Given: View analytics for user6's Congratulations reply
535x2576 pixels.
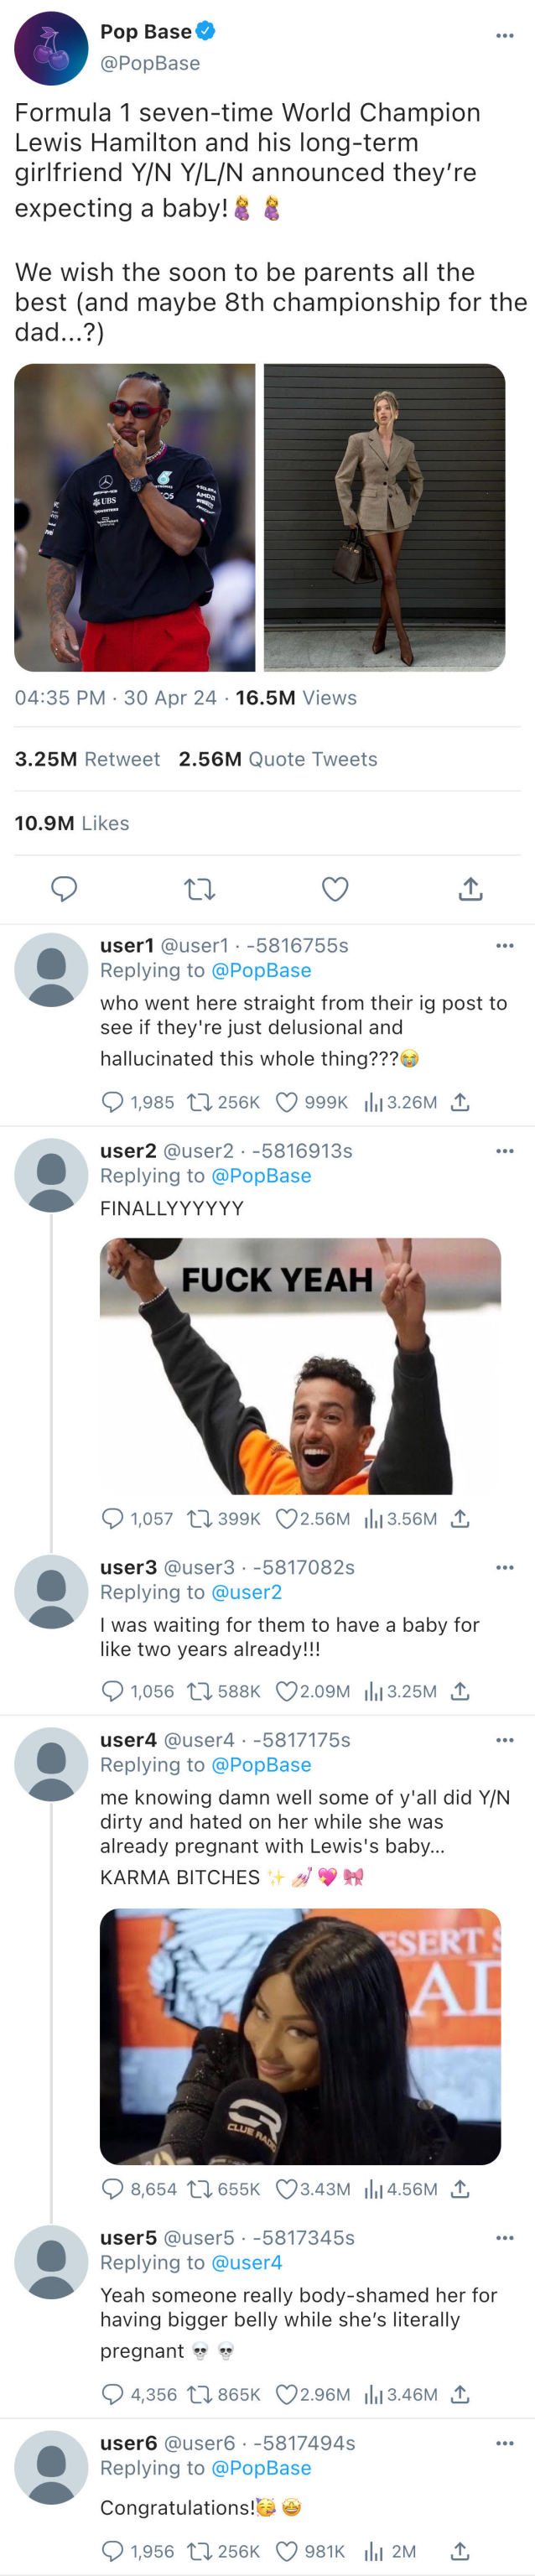Looking at the screenshot, I should (374, 2551).
